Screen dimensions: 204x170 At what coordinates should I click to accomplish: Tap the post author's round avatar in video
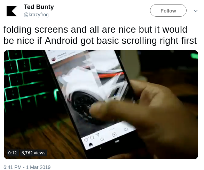[53, 59]
